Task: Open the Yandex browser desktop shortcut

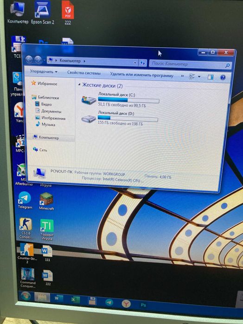Action: tap(19, 113)
